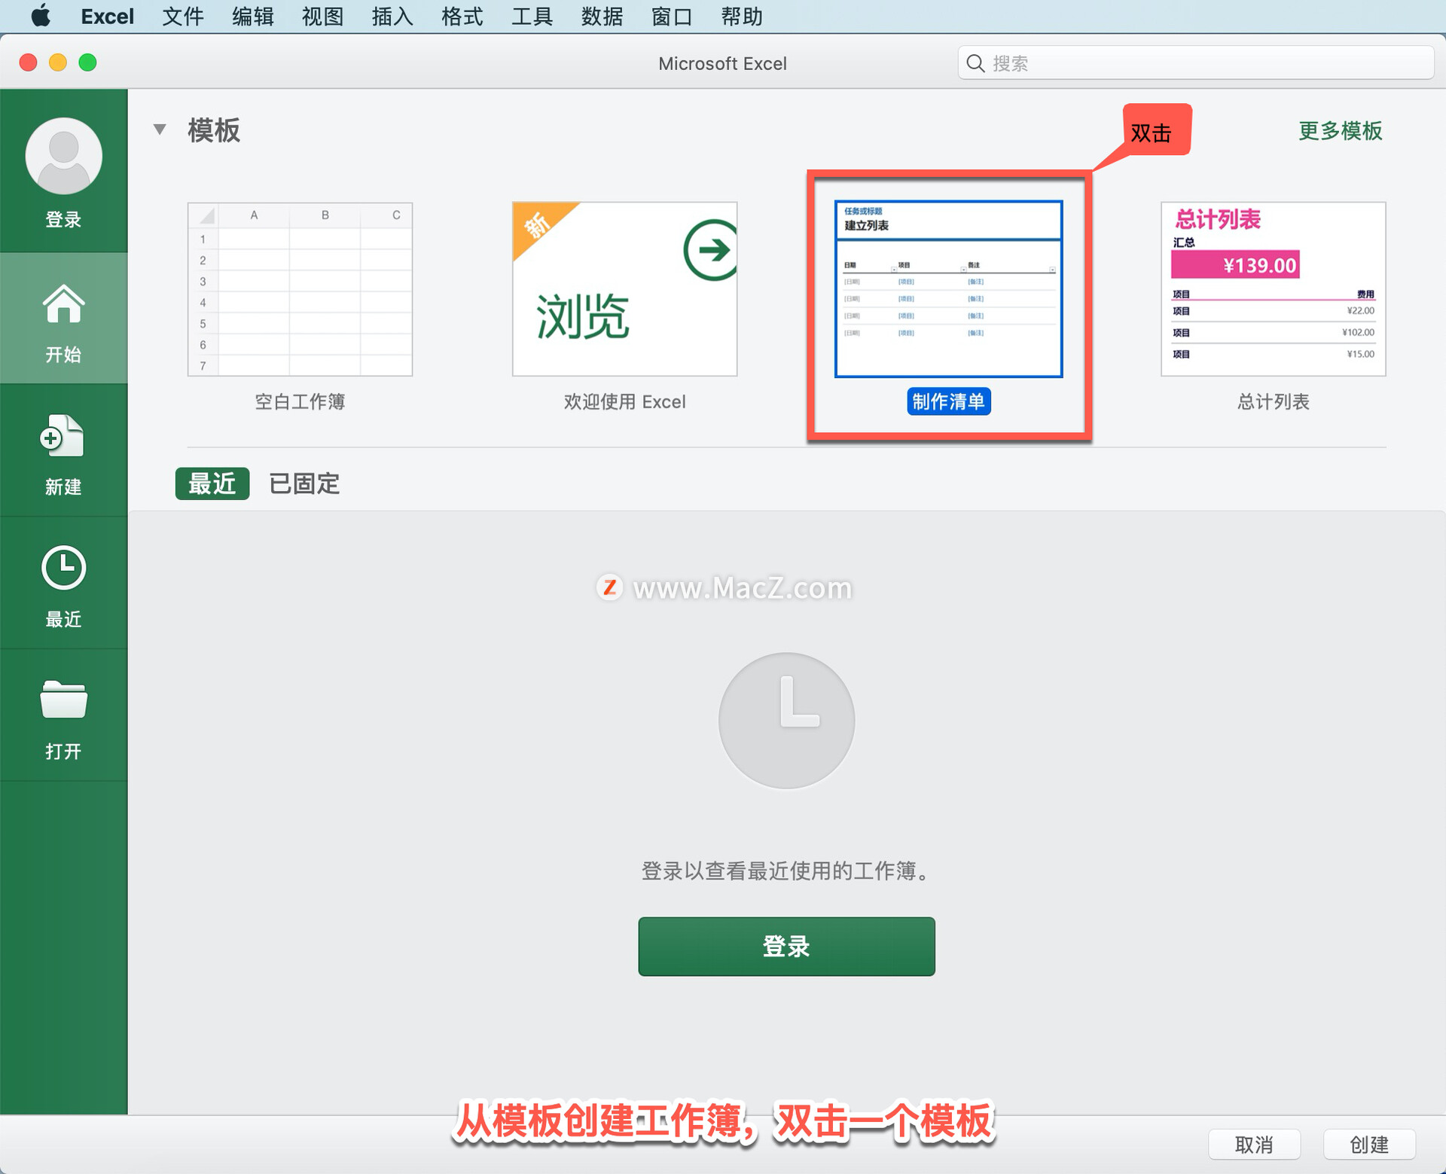Open the 文件 menu
1446x1174 pixels.
coord(183,16)
